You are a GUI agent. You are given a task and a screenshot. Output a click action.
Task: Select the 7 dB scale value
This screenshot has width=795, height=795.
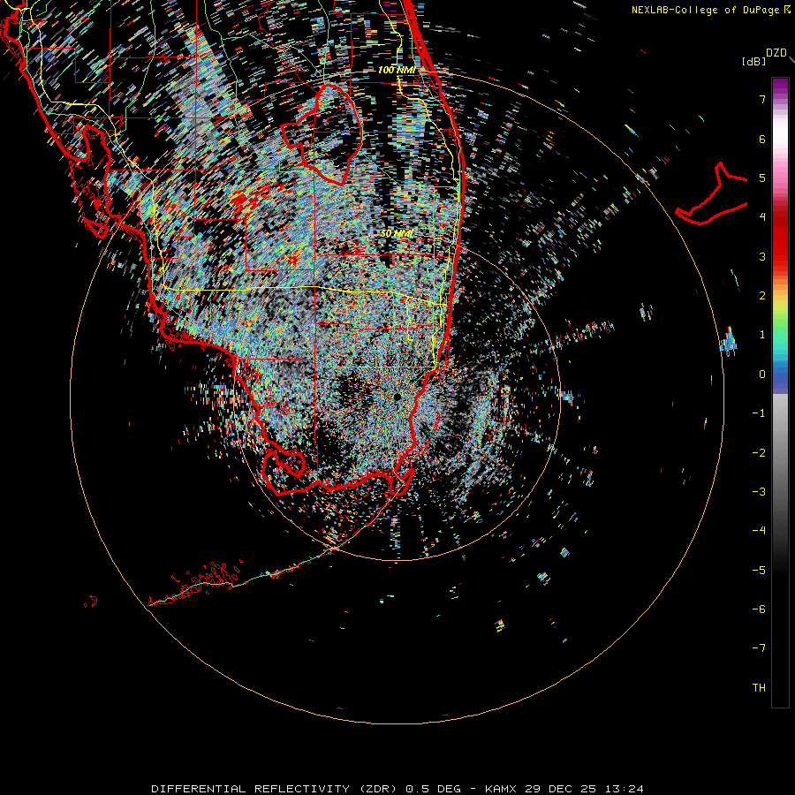point(762,99)
